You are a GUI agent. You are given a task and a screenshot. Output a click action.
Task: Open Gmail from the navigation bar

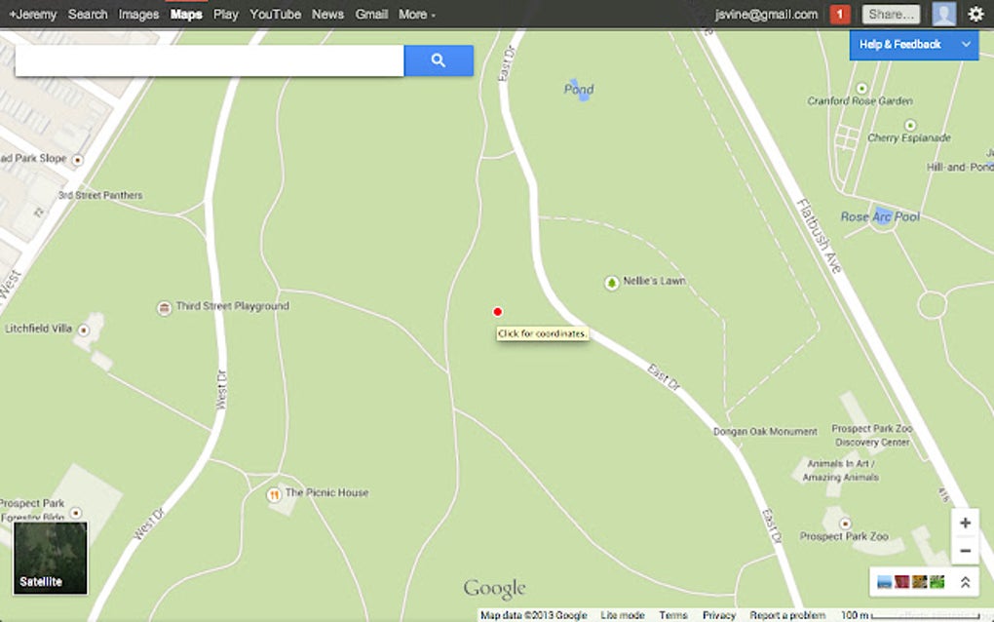371,14
